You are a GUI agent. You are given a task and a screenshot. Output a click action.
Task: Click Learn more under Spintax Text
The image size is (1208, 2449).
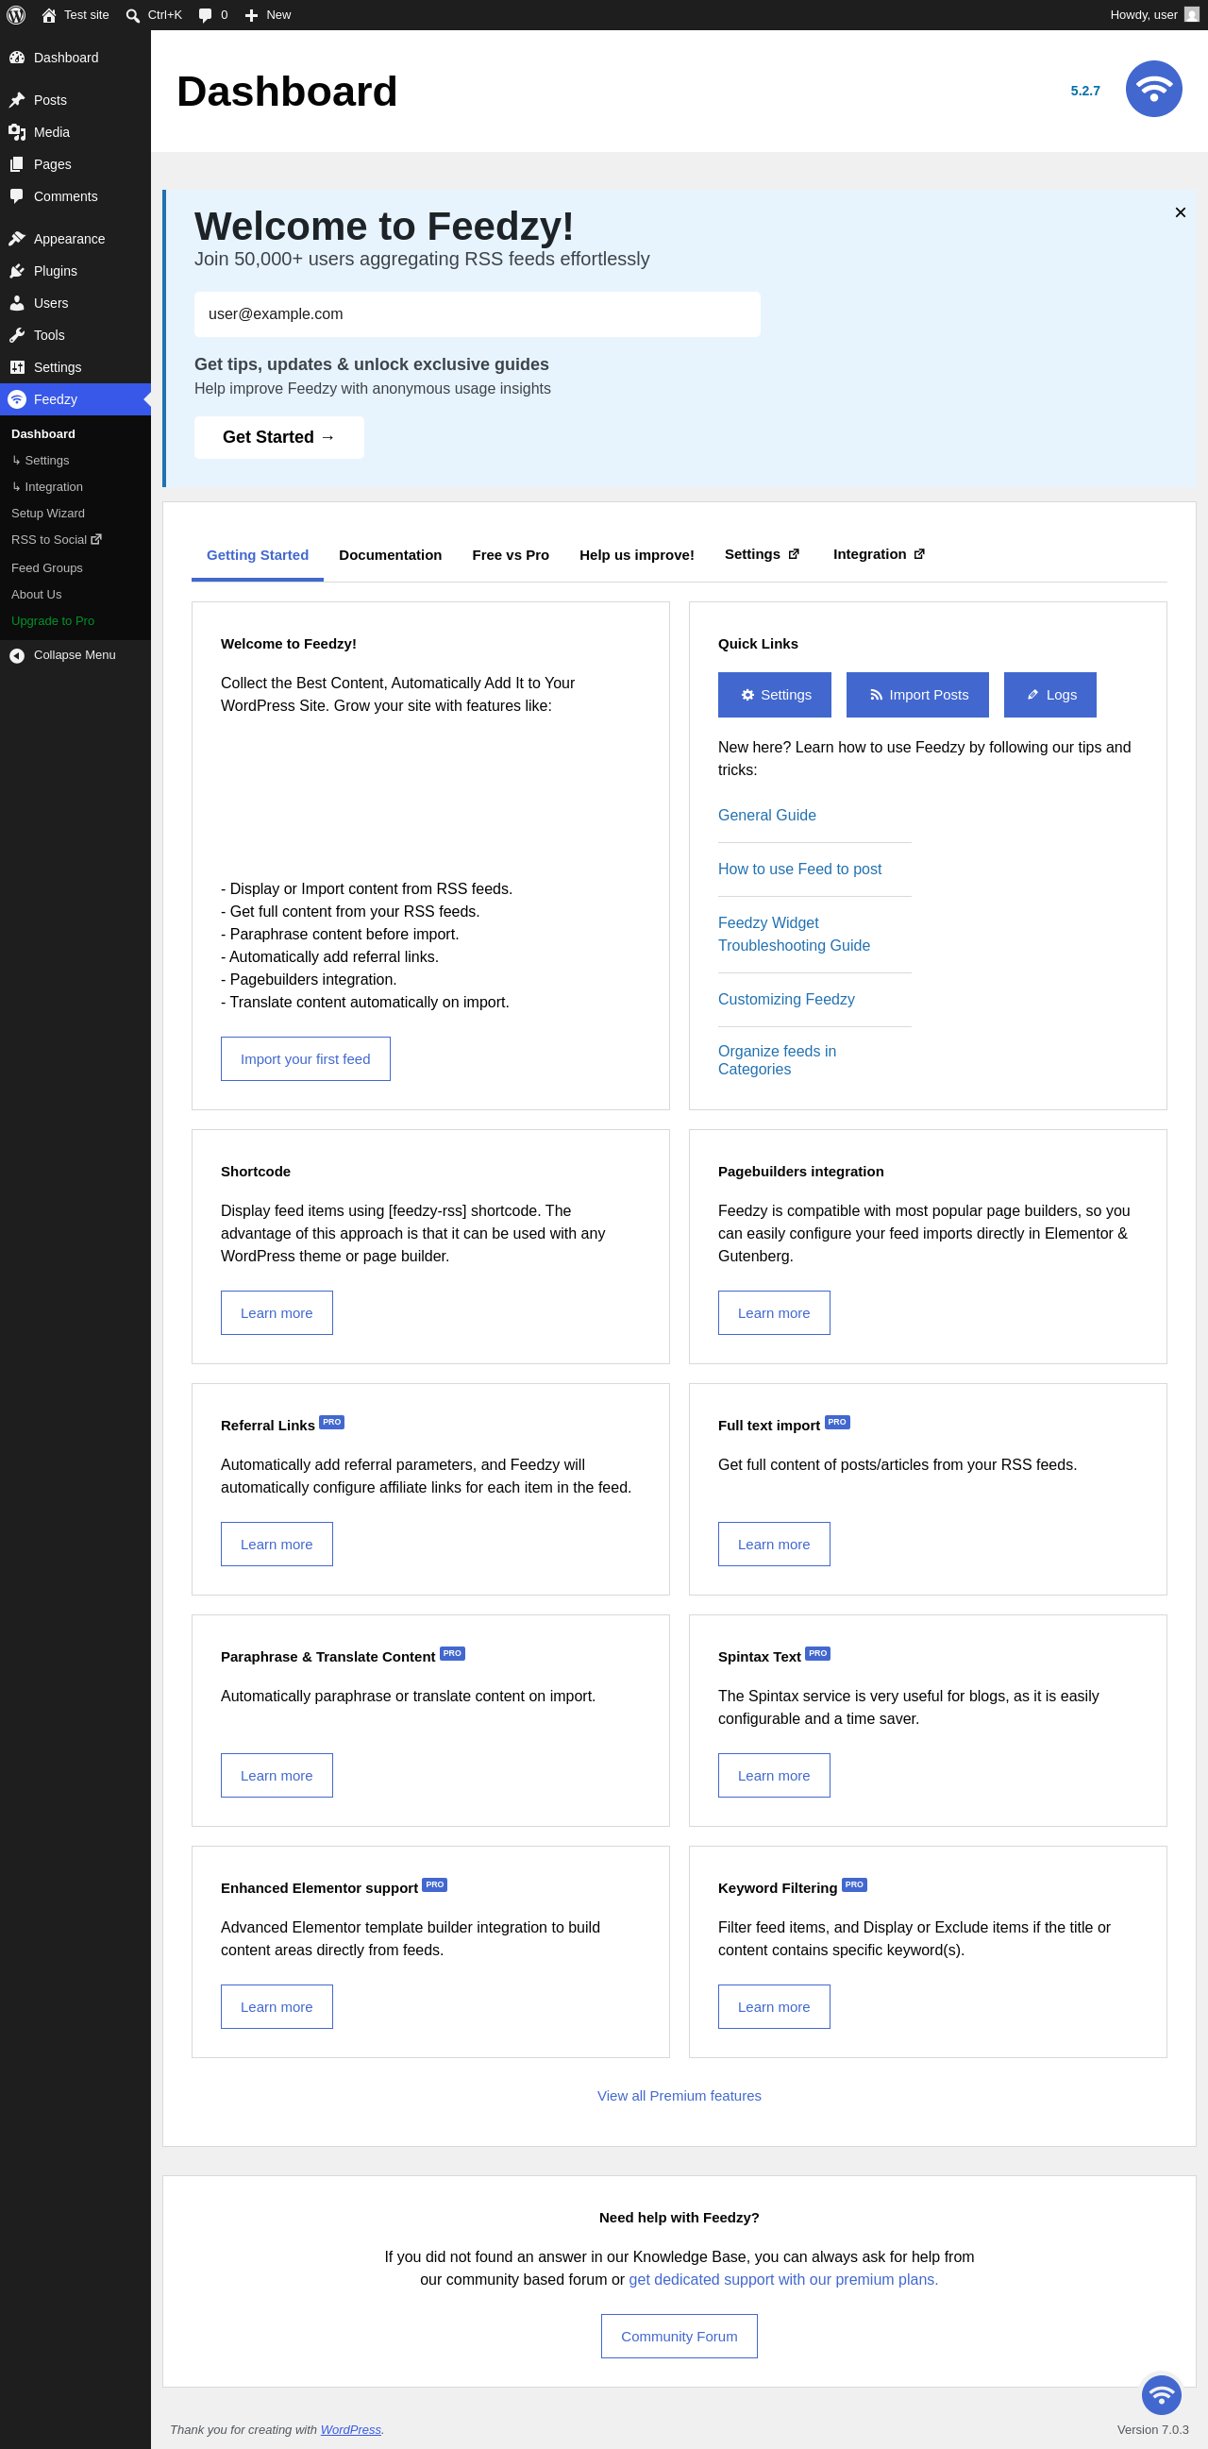(x=774, y=1776)
